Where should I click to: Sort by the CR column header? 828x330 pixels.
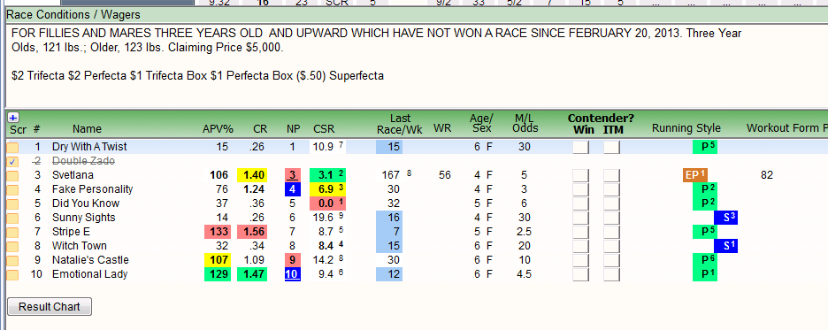point(260,129)
